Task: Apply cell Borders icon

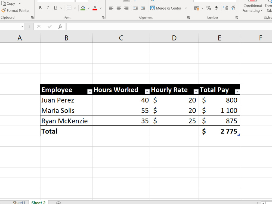Action: click(69, 8)
